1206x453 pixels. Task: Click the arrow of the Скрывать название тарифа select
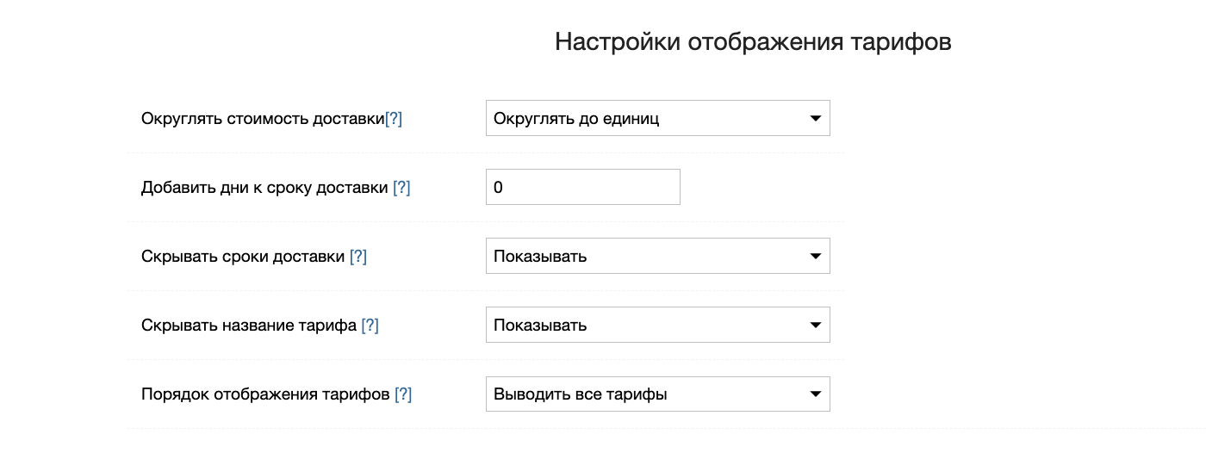click(x=815, y=326)
